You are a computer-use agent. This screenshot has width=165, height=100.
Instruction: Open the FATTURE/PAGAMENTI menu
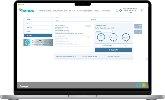click(x=60, y=11)
